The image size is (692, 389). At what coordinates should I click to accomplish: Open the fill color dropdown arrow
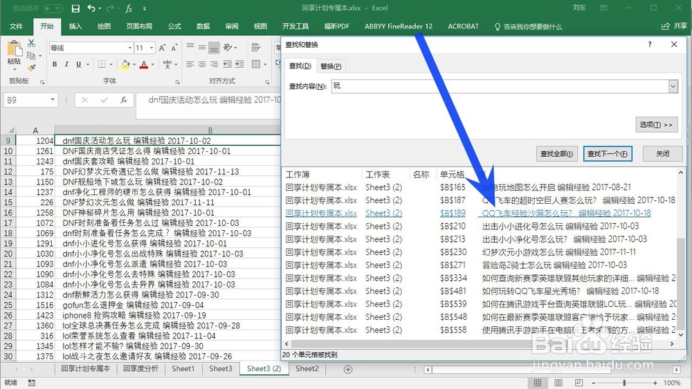[x=134, y=65]
